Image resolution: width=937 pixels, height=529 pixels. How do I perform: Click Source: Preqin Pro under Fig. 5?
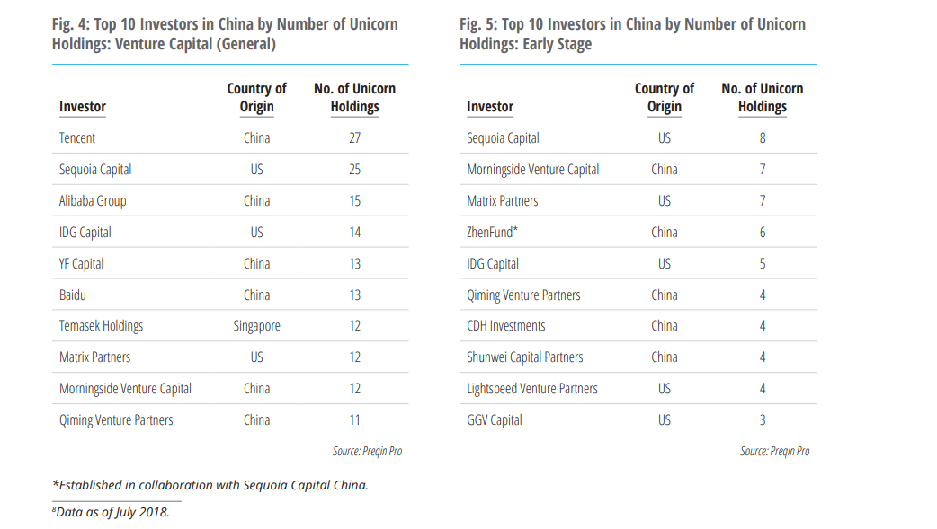[x=775, y=452]
